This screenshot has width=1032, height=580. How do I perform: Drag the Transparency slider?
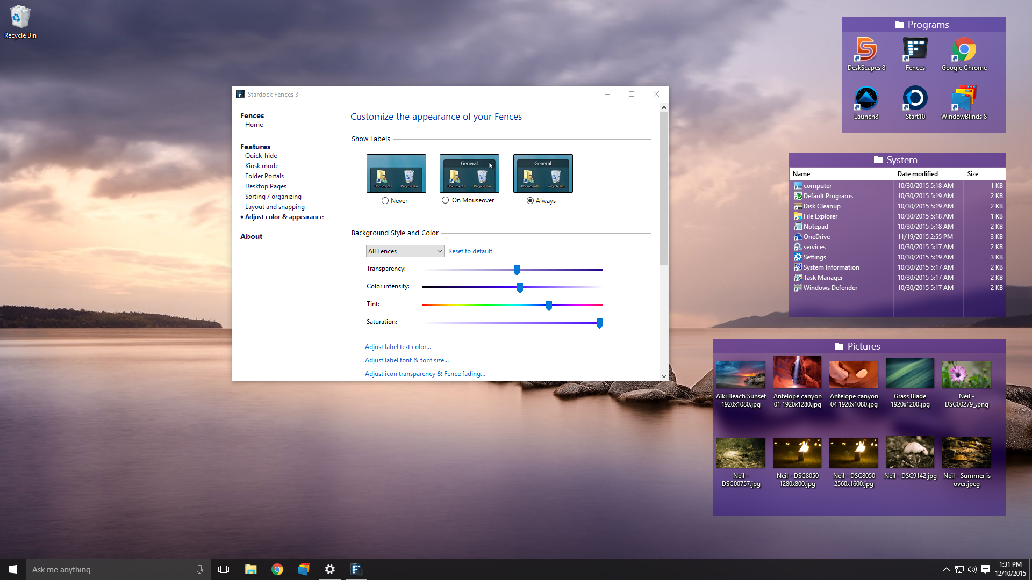tap(518, 269)
